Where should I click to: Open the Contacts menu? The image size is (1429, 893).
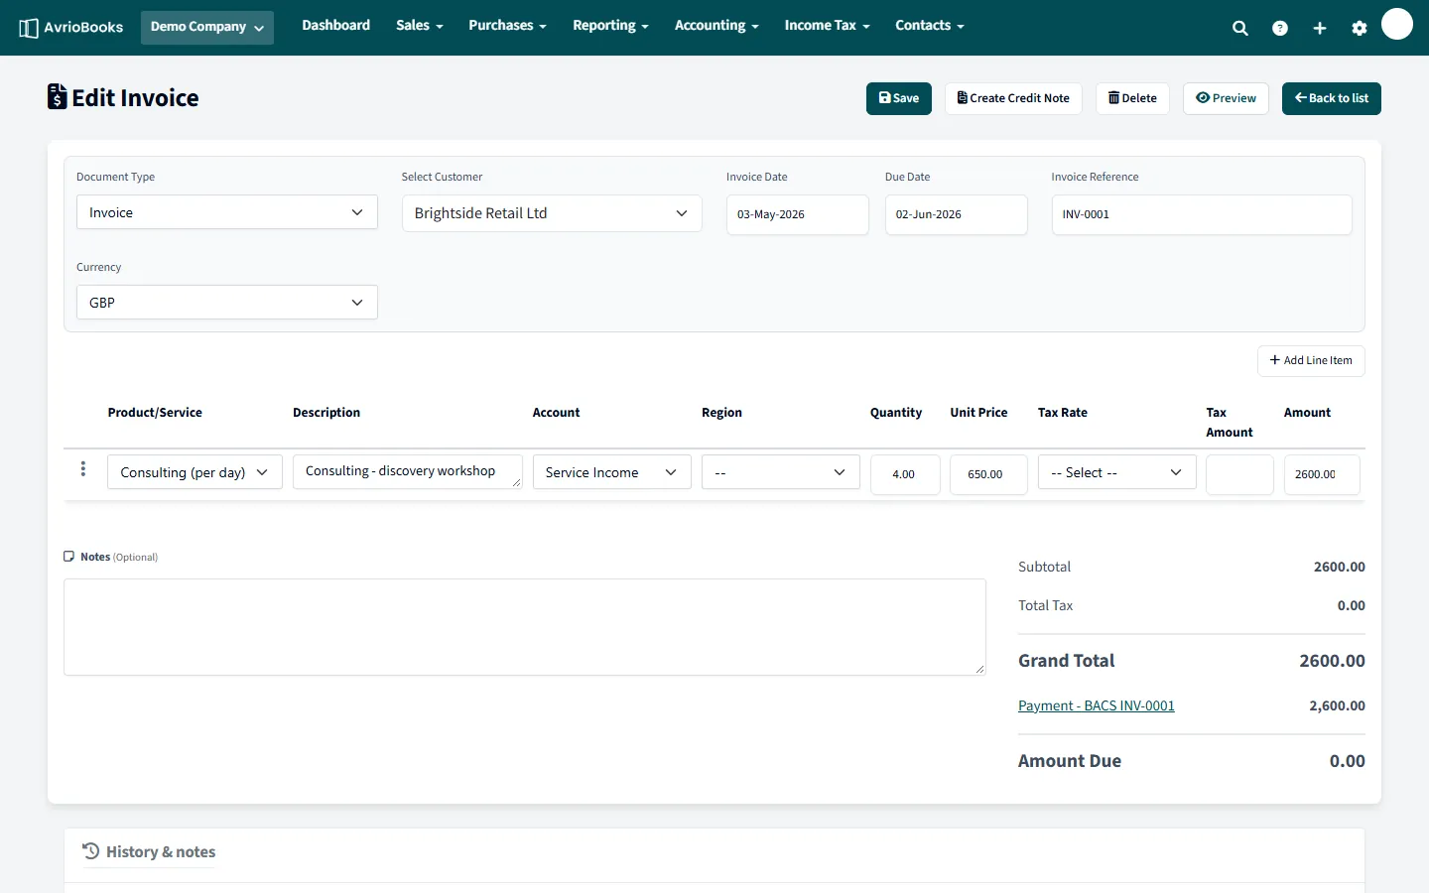(930, 26)
